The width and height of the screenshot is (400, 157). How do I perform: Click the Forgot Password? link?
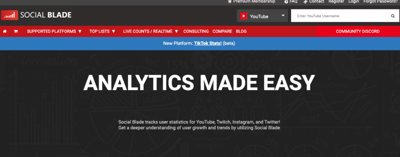[x=380, y=2]
